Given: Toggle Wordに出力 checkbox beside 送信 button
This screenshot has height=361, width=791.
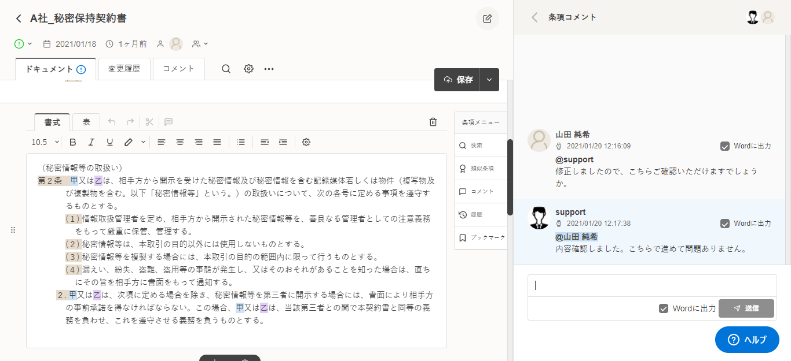Looking at the screenshot, I should 664,308.
